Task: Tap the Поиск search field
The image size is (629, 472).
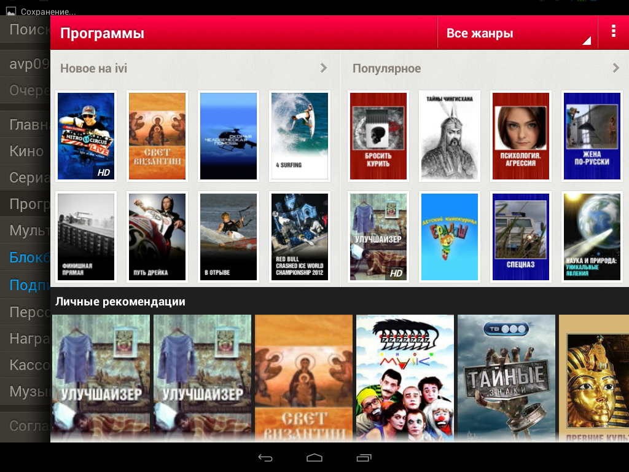Action: [x=29, y=29]
